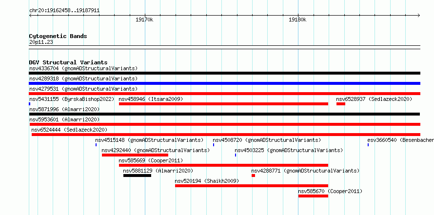Viewport: 434px width, 215px height.
Task: Click the right arrow of the ruler
Action: pyautogui.click(x=419, y=16)
